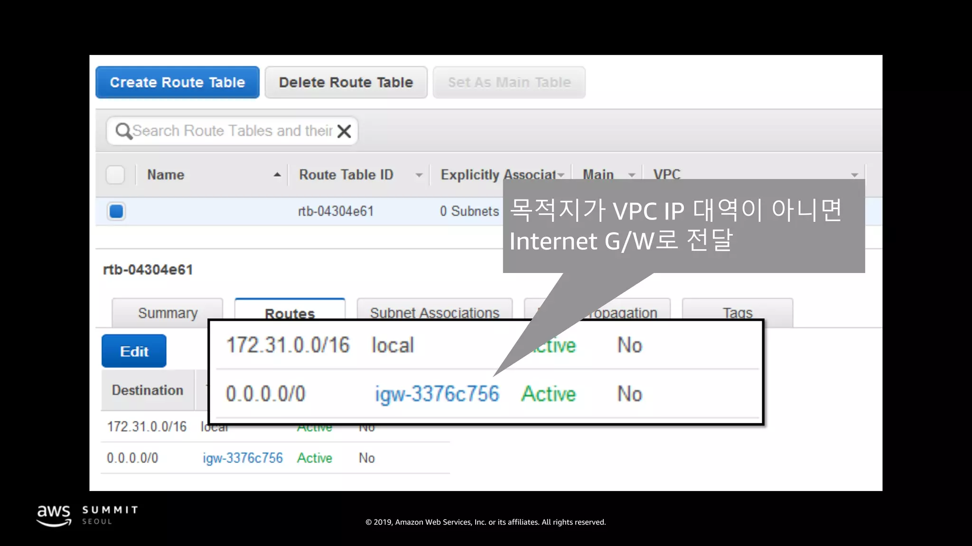This screenshot has width=972, height=546.
Task: Open the enlarged igw-3376c756 link
Action: [437, 394]
